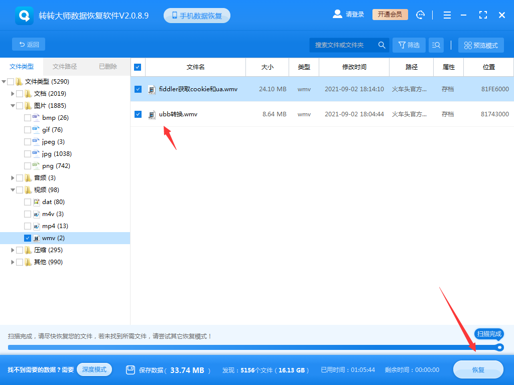Start 深度模式 deep scan
The width and height of the screenshot is (514, 385).
(x=94, y=369)
